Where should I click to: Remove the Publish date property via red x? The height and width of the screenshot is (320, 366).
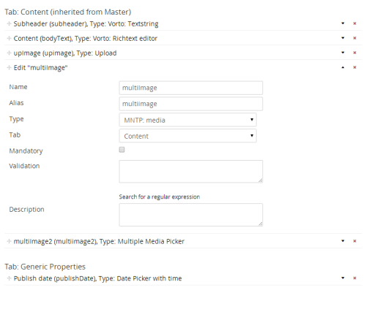pyautogui.click(x=355, y=278)
